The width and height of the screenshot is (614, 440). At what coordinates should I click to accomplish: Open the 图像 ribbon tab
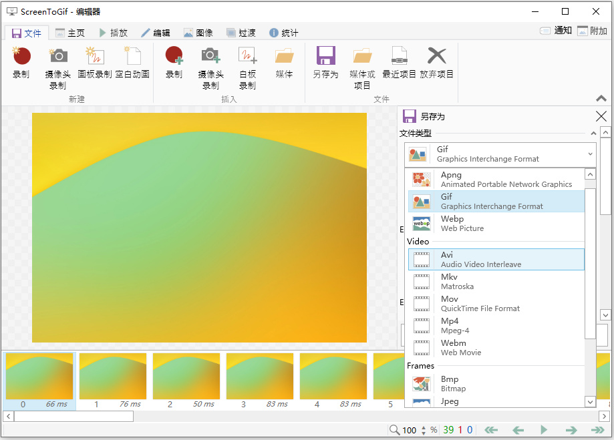198,33
